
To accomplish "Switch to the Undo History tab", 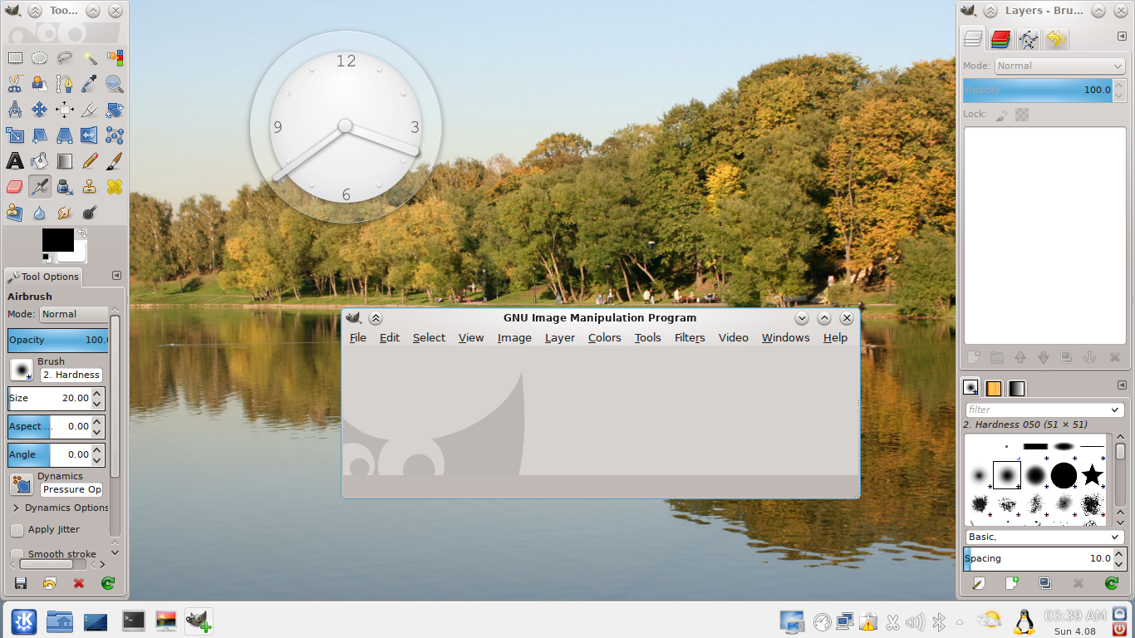I will tap(1056, 39).
